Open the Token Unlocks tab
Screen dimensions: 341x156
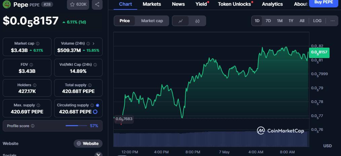pyautogui.click(x=234, y=4)
